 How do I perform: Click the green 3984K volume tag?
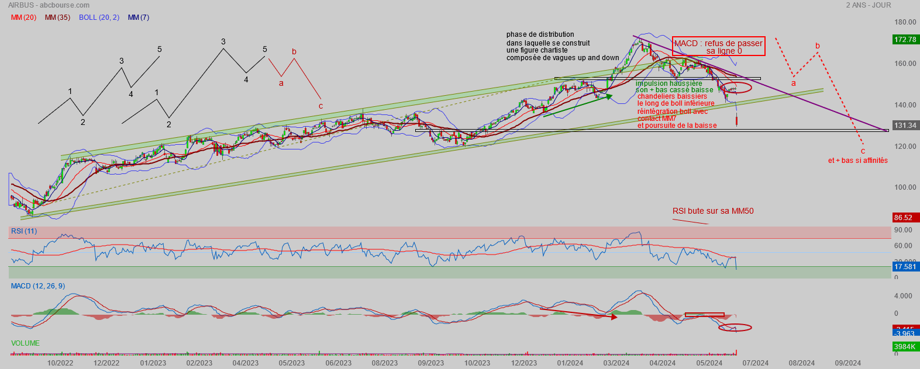(x=905, y=347)
